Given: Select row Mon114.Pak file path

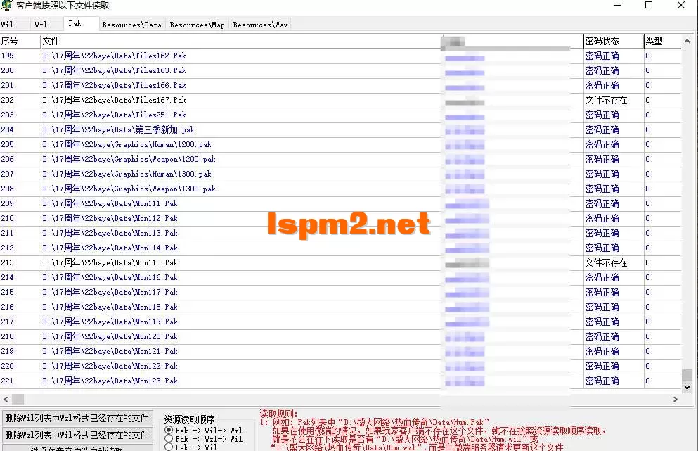Looking at the screenshot, I should point(110,248).
